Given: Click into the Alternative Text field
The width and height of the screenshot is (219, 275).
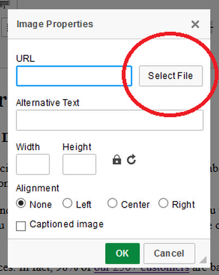Looking at the screenshot, I should click(109, 120).
